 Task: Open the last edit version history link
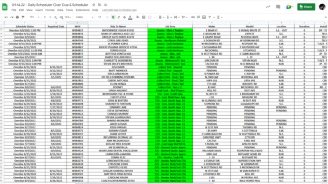[119, 10]
